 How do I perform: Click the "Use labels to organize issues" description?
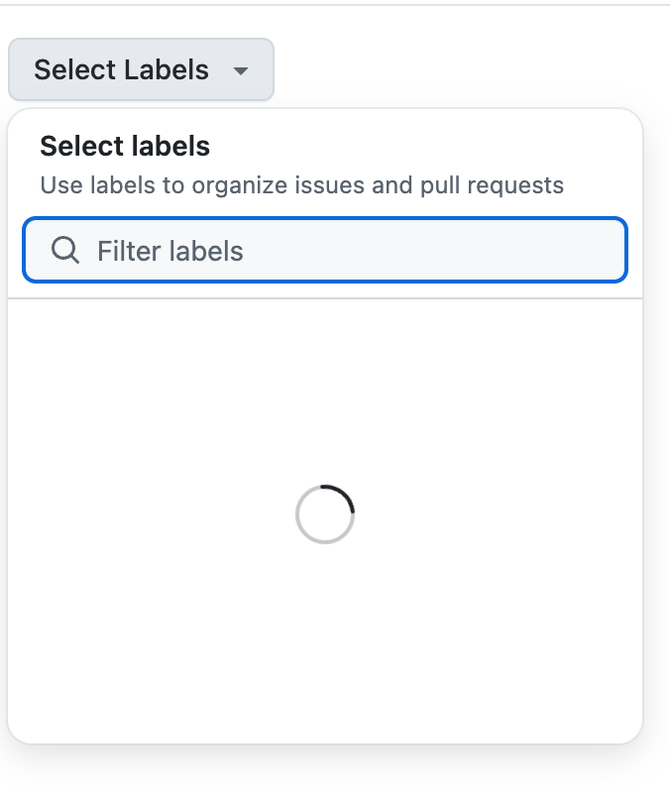198,184
